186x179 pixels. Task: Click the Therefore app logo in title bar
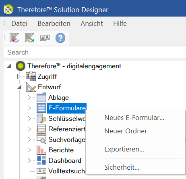coord(8,9)
